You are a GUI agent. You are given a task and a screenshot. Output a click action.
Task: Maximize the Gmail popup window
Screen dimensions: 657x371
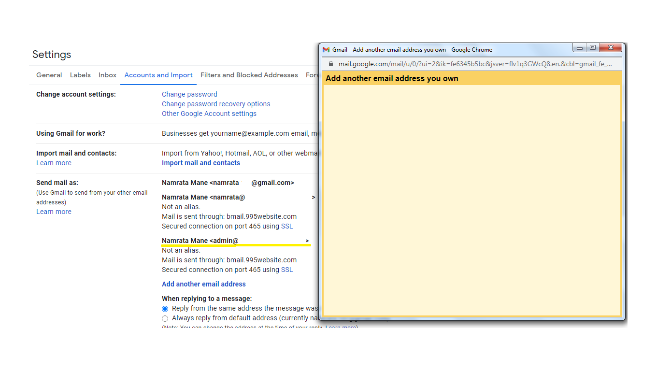click(x=593, y=48)
